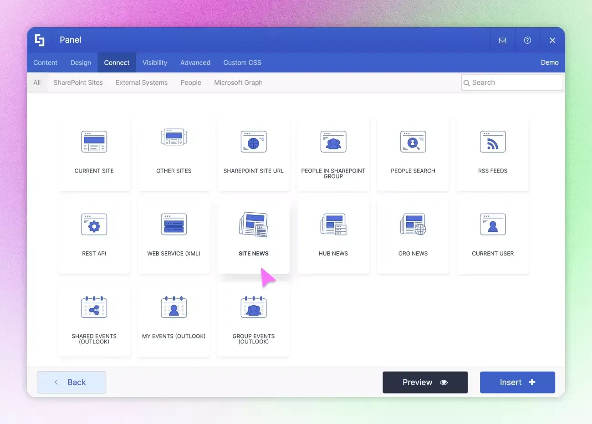Choose Shared Events (Outlook) calendar icon
Viewport: 592px width, 424px height.
point(94,307)
